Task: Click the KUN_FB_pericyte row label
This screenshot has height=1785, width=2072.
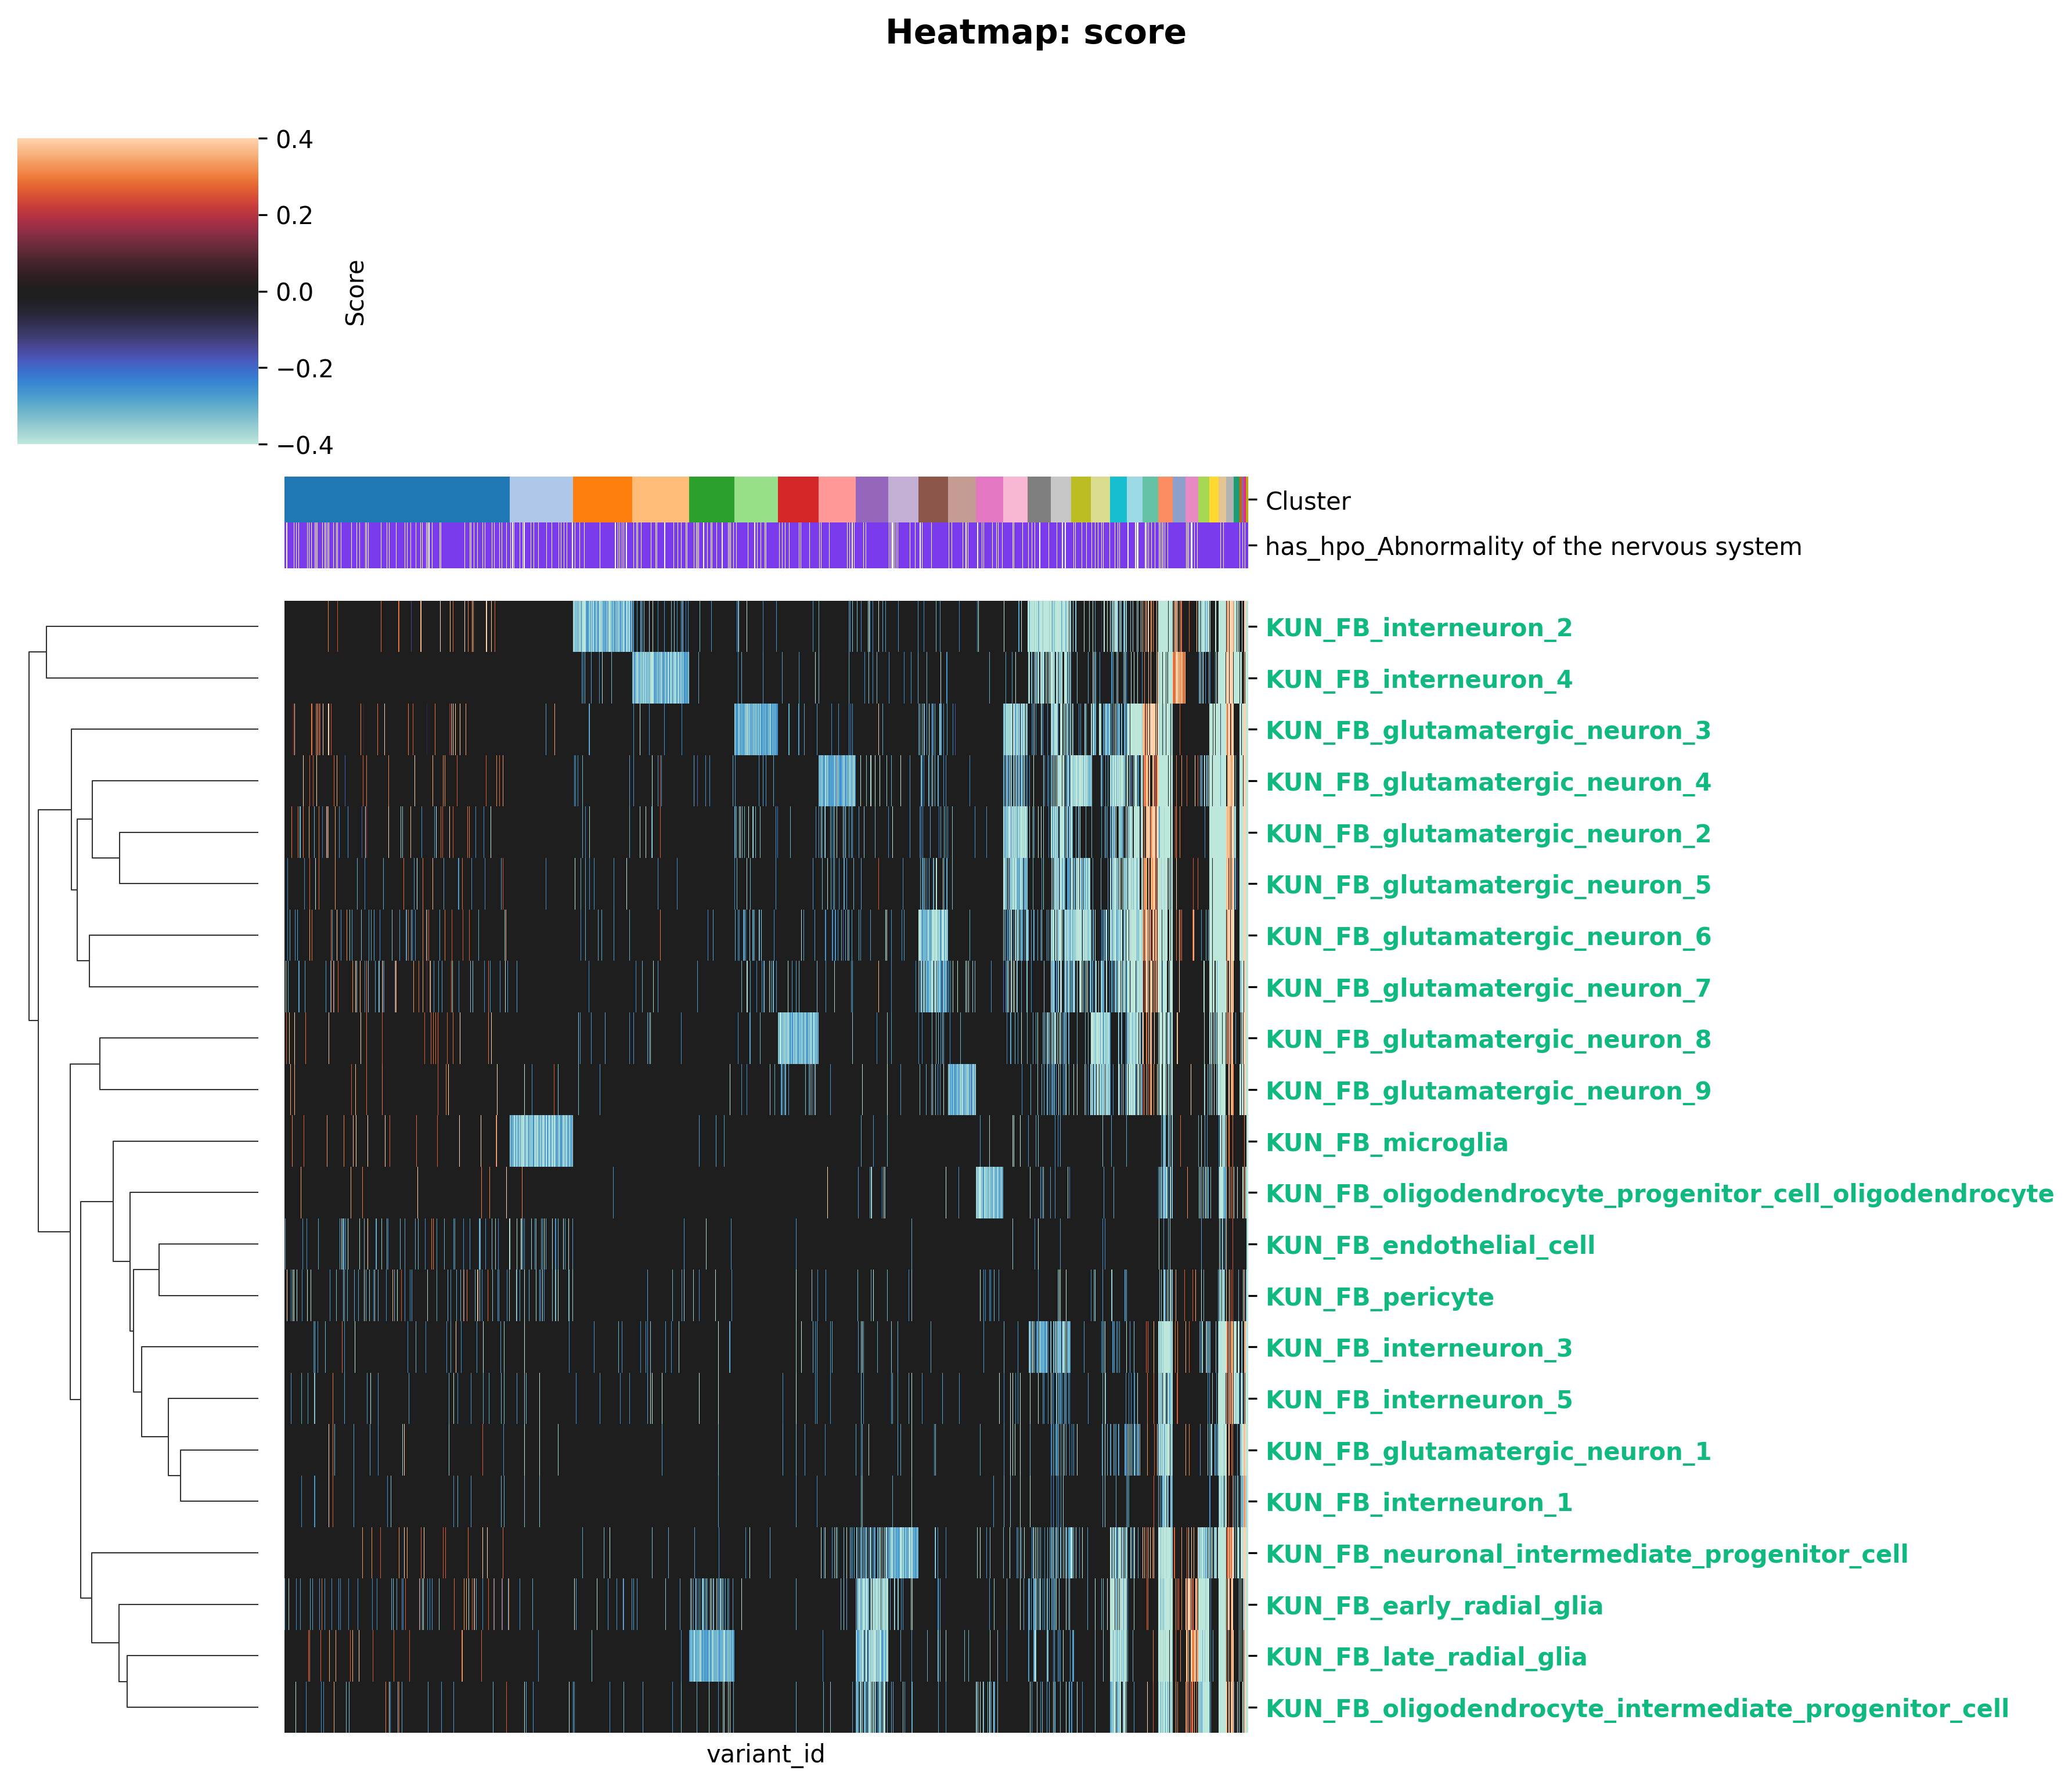Action: coord(1379,1297)
